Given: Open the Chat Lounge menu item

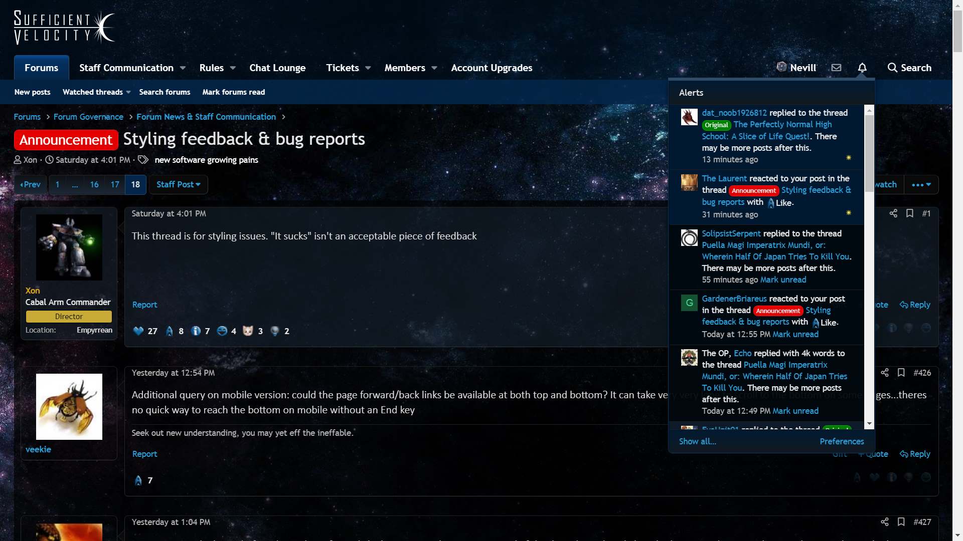Looking at the screenshot, I should (x=277, y=67).
